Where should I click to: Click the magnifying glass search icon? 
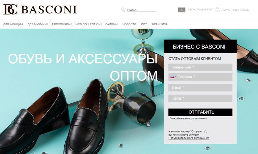coord(123,10)
